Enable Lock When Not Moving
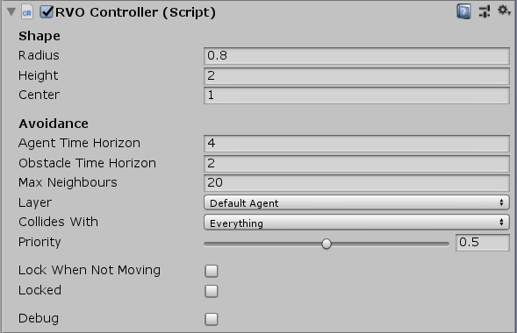Image resolution: width=517 pixels, height=333 pixels. 212,271
